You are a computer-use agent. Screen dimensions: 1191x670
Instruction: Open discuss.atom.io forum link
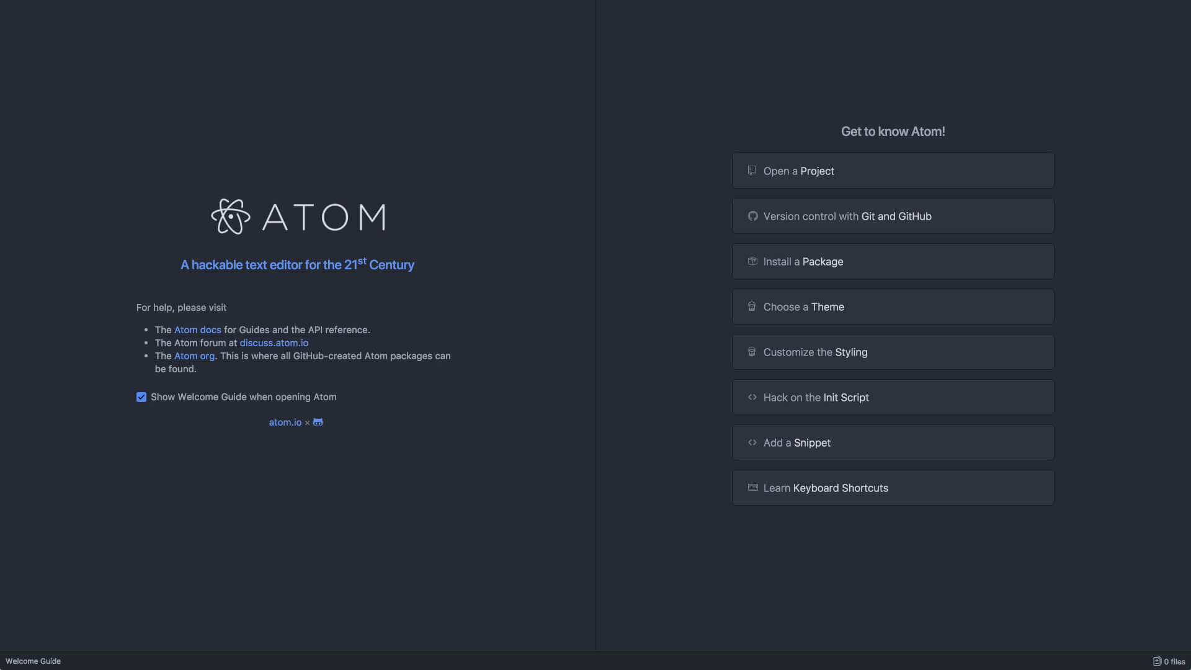(x=274, y=342)
